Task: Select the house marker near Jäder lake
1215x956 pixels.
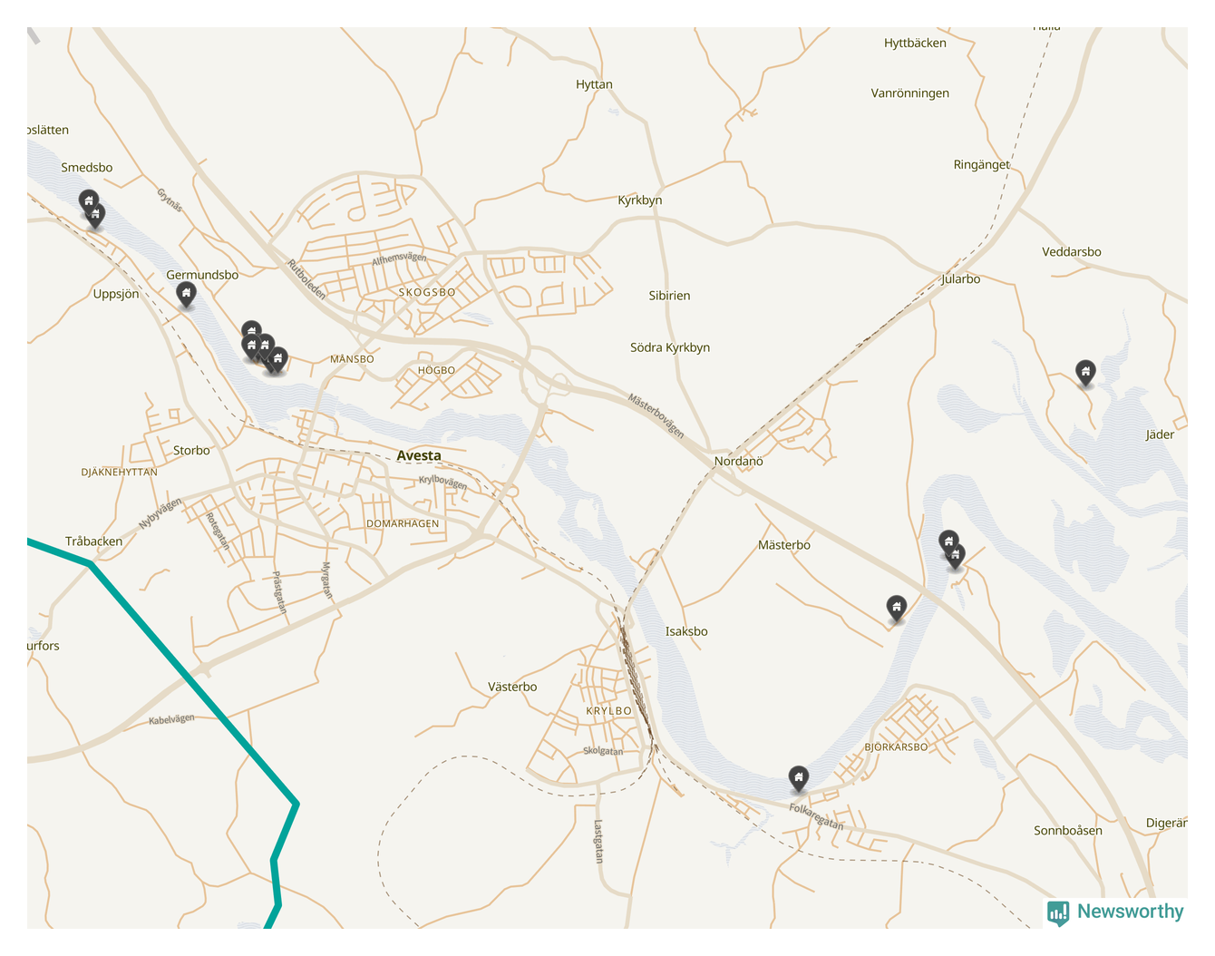Action: pos(1085,372)
